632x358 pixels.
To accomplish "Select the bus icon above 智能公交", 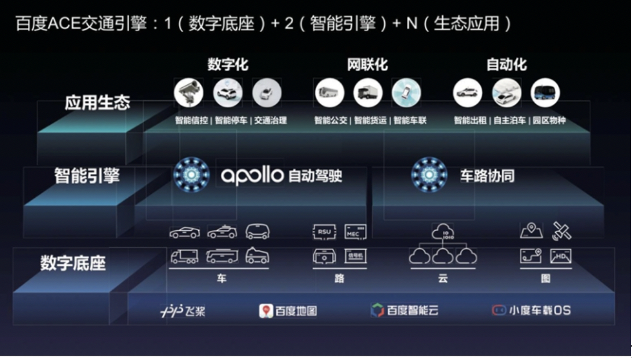I will 330,93.
